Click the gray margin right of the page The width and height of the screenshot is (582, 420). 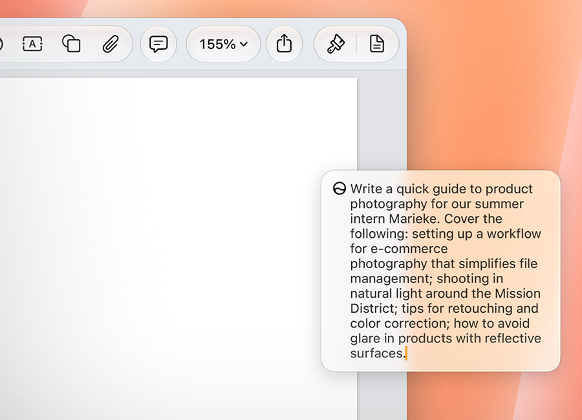(x=382, y=122)
